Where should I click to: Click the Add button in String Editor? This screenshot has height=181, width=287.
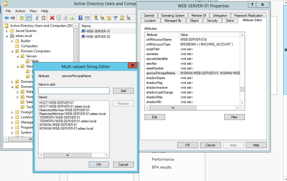click(x=123, y=91)
